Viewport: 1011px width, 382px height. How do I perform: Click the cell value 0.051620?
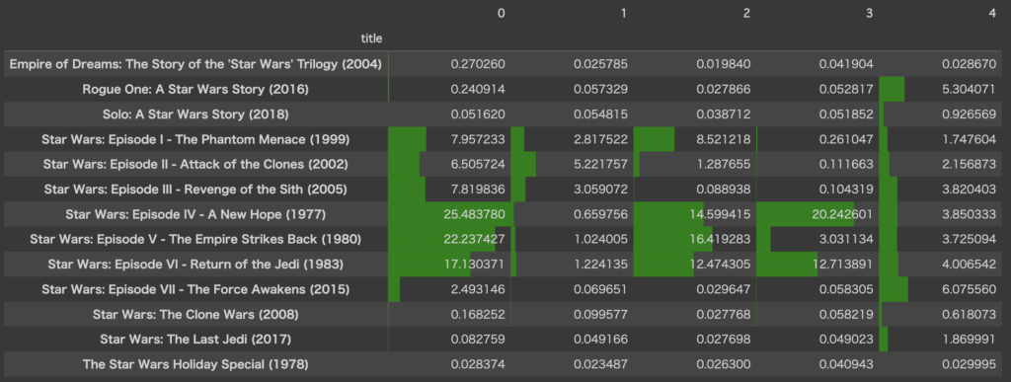pos(478,115)
